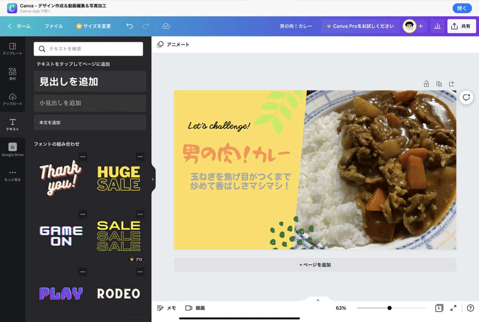Open the analytics chart icon
Screen dimensions: 479x322
click(x=437, y=26)
